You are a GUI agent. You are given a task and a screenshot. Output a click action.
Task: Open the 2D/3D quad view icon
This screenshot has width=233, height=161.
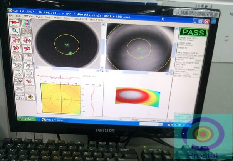pyautogui.click(x=28, y=57)
